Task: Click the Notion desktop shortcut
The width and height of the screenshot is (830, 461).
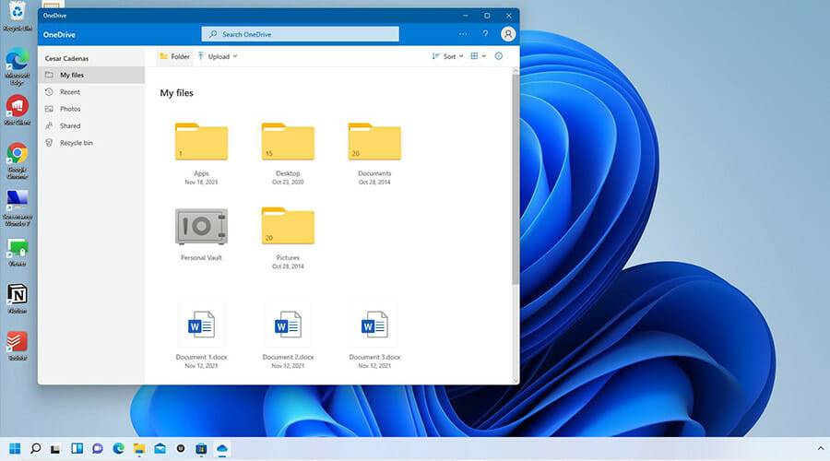Action: coord(17,295)
